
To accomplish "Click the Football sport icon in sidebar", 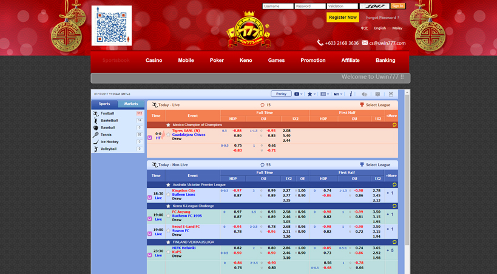I will 96,113.
